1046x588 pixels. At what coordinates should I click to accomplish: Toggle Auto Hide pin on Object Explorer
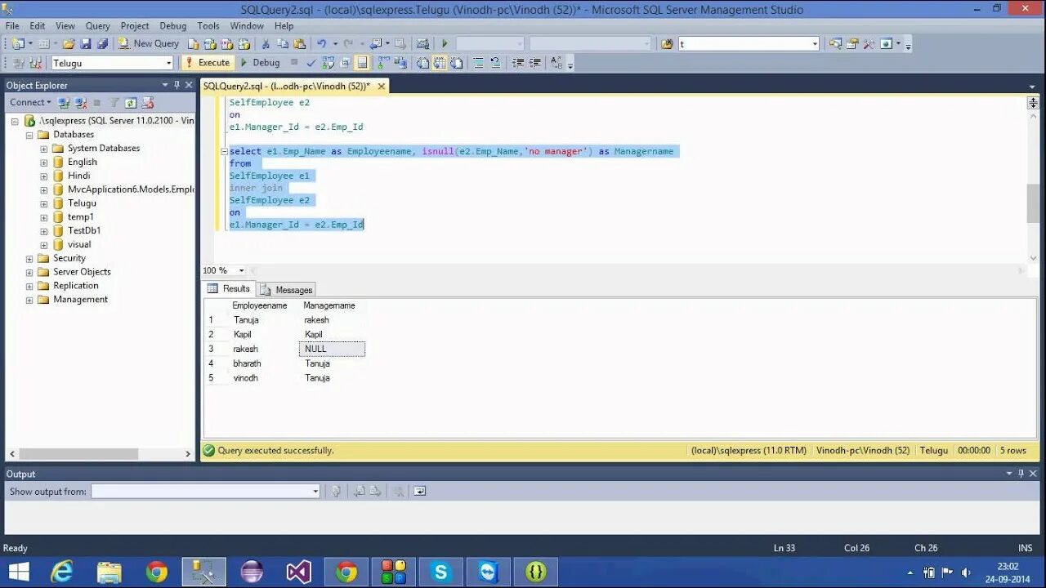coord(177,85)
